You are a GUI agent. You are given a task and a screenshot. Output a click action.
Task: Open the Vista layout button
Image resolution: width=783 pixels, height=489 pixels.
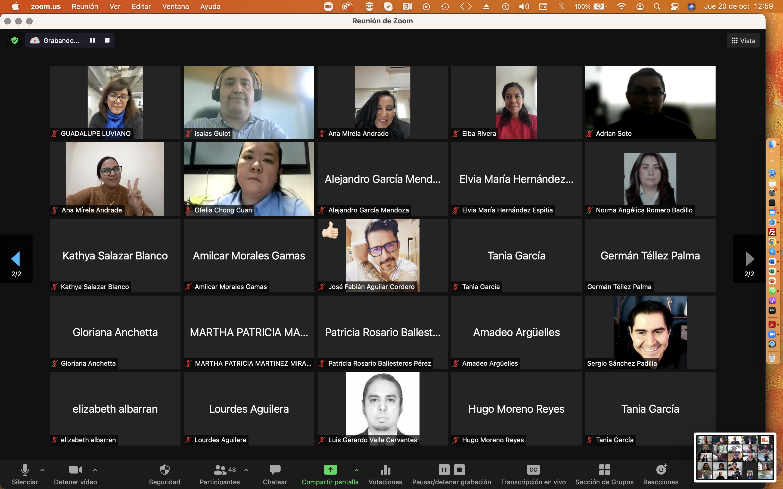[743, 41]
